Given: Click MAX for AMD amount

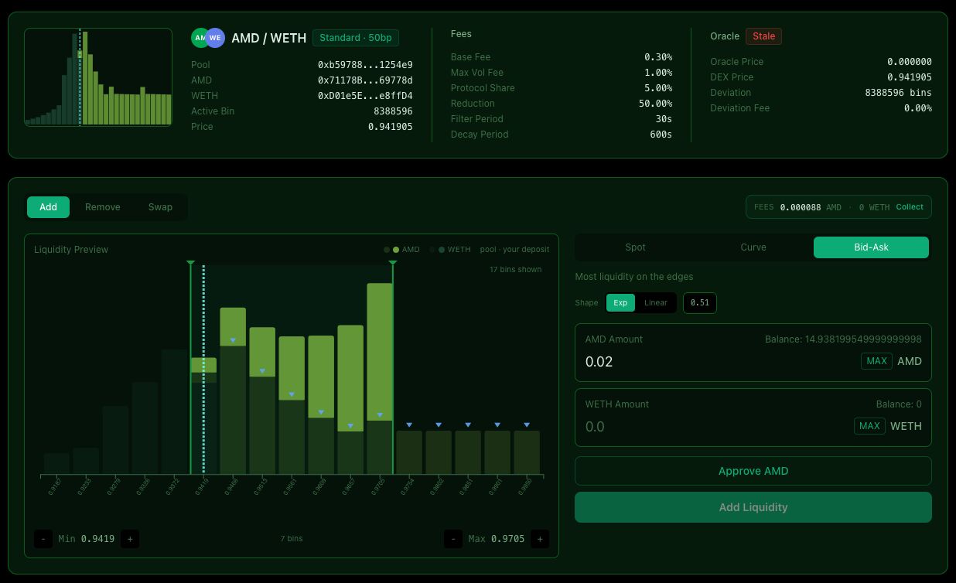Looking at the screenshot, I should coord(876,361).
